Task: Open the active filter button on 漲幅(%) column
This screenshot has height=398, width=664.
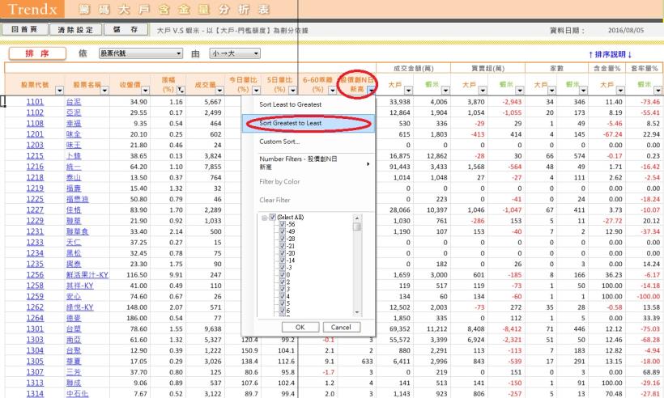Action: pos(181,90)
